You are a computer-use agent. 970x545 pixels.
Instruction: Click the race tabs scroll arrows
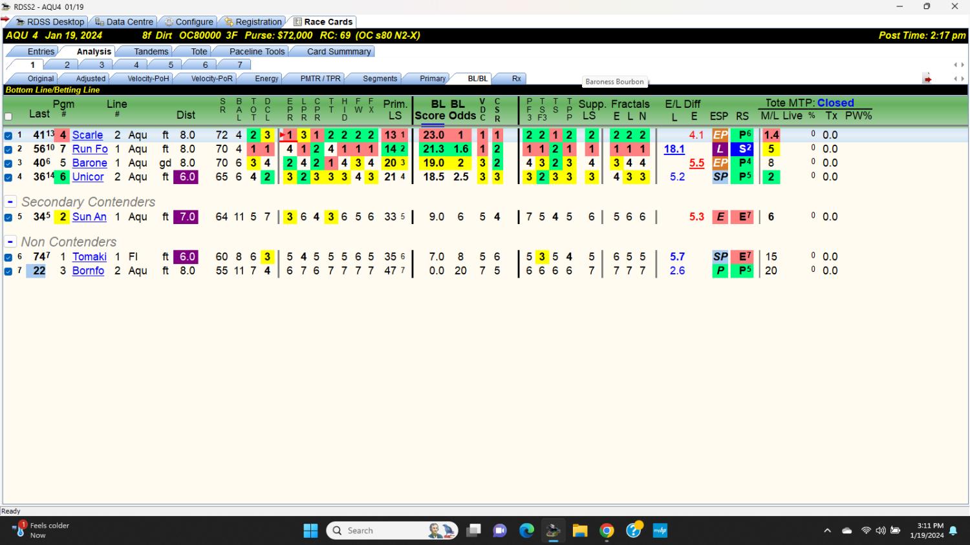tap(959, 65)
